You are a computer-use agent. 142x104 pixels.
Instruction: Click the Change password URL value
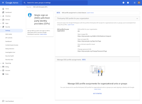pos(92,51)
